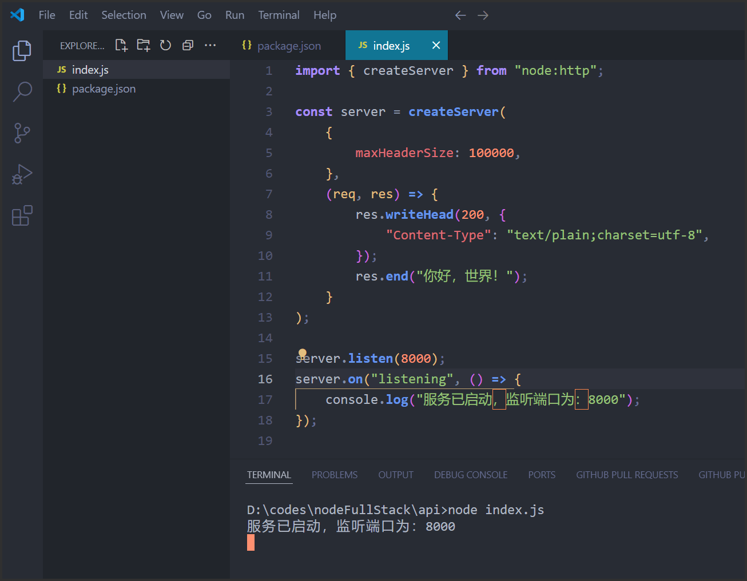The width and height of the screenshot is (747, 581).
Task: Select the TERMINAL panel tab
Action: pos(269,475)
